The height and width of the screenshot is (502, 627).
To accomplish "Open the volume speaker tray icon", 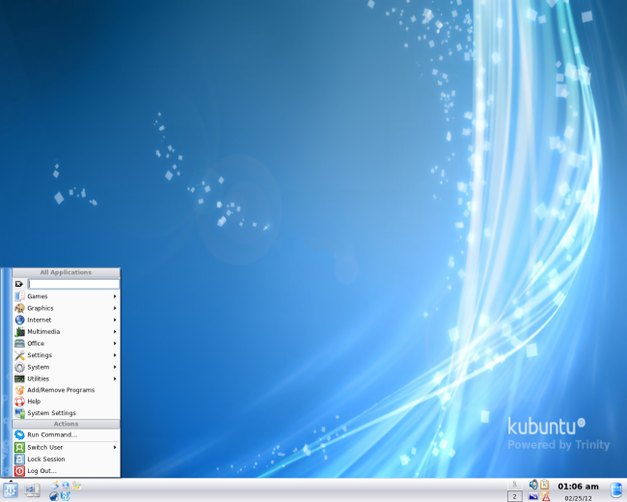I will coord(533,485).
